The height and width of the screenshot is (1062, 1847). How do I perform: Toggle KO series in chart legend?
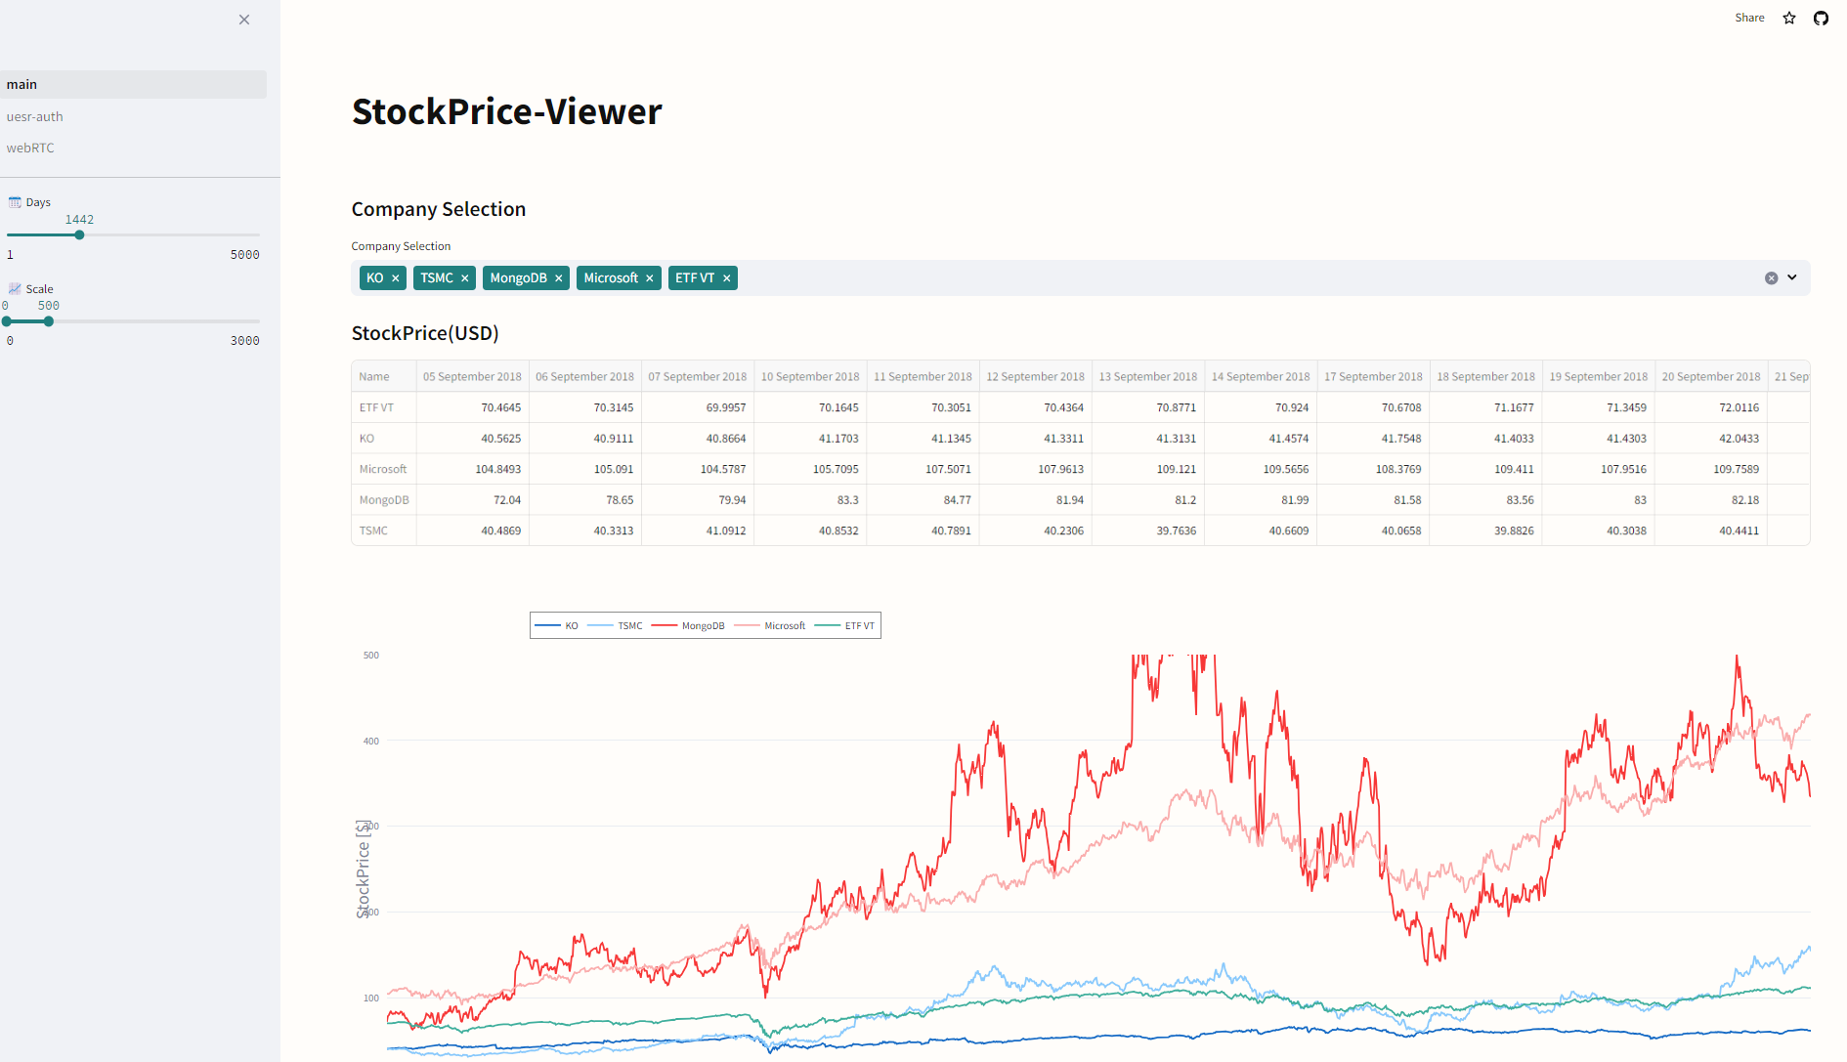click(x=557, y=625)
